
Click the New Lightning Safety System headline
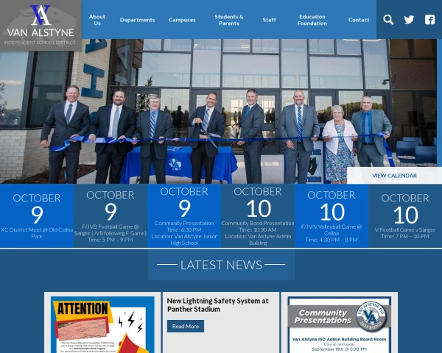point(217,305)
